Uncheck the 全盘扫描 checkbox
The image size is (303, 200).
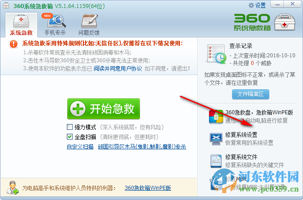[x=70, y=137]
